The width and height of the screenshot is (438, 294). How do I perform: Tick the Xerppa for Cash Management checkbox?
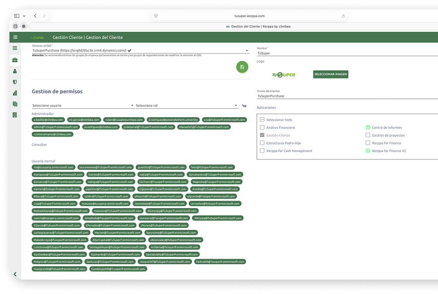(262, 150)
